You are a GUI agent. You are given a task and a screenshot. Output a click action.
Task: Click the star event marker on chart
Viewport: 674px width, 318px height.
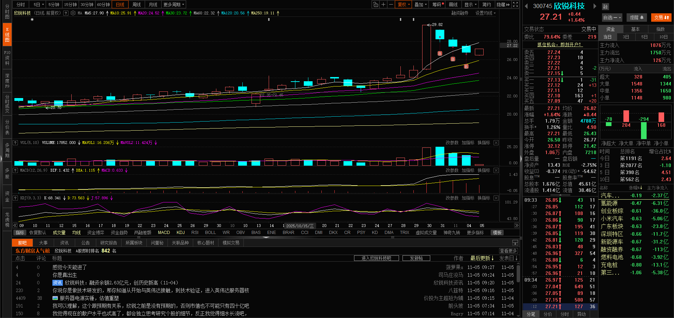click(x=32, y=20)
